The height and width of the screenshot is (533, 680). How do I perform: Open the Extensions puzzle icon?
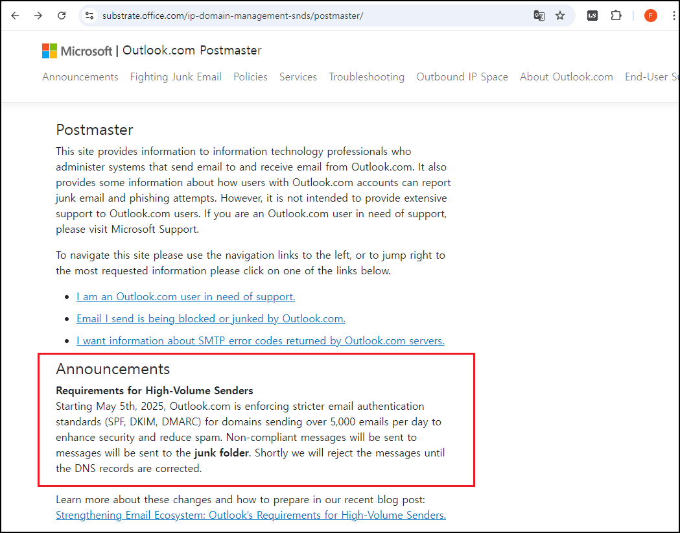pyautogui.click(x=616, y=16)
